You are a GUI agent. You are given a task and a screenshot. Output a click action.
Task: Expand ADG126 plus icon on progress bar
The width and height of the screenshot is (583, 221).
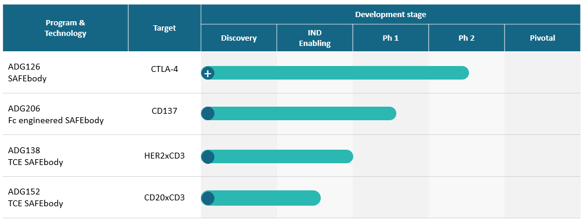[208, 73]
